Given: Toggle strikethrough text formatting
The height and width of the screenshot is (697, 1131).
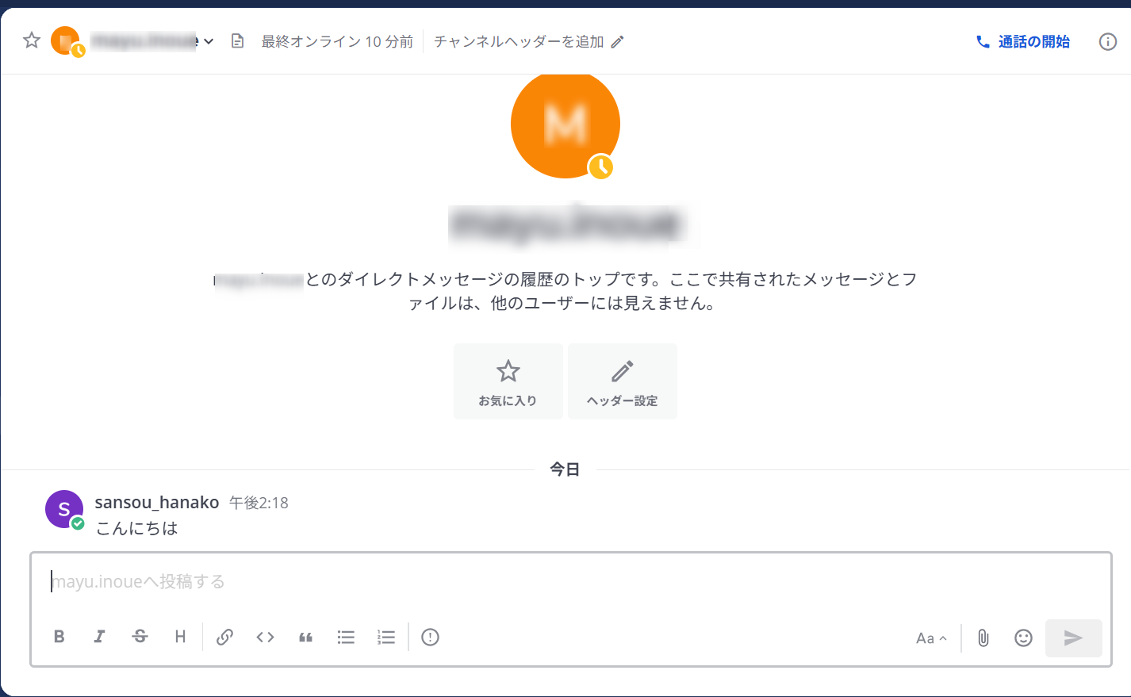Looking at the screenshot, I should pos(140,637).
